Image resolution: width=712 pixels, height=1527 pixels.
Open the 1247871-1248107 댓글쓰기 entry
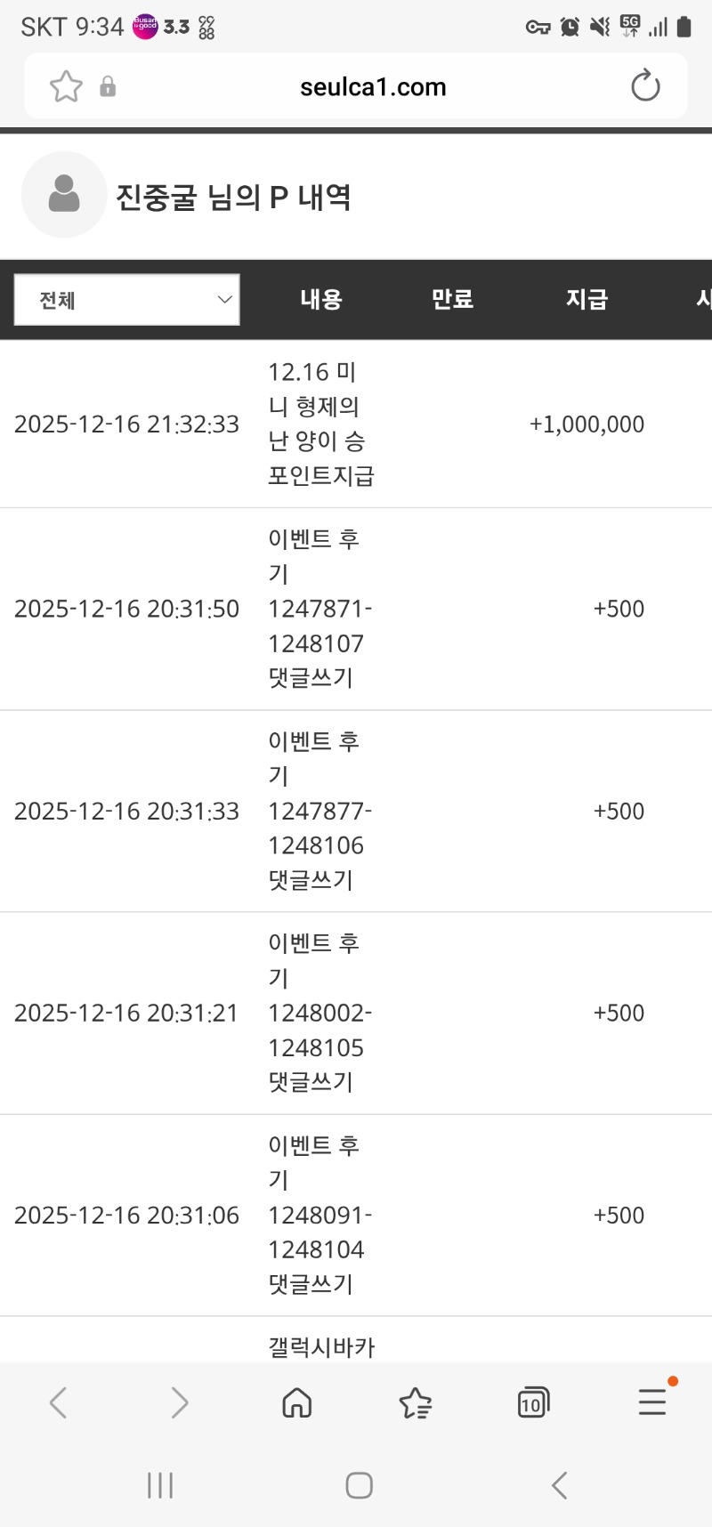point(320,609)
